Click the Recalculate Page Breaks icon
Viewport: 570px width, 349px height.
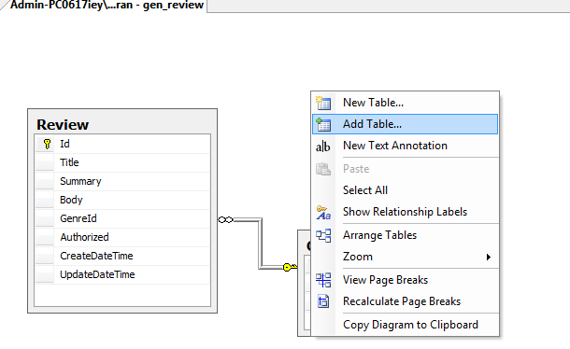coord(323,301)
